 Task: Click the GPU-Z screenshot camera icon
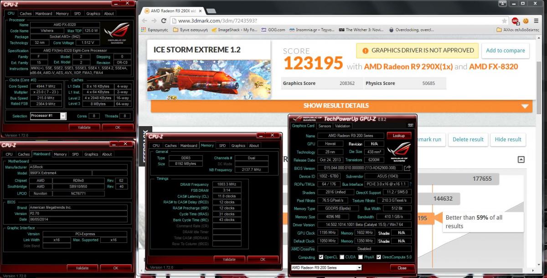point(410,126)
